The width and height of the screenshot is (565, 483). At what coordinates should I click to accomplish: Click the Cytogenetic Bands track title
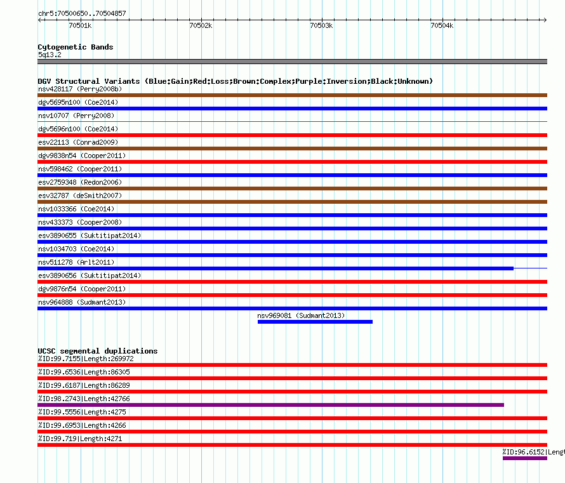point(76,47)
